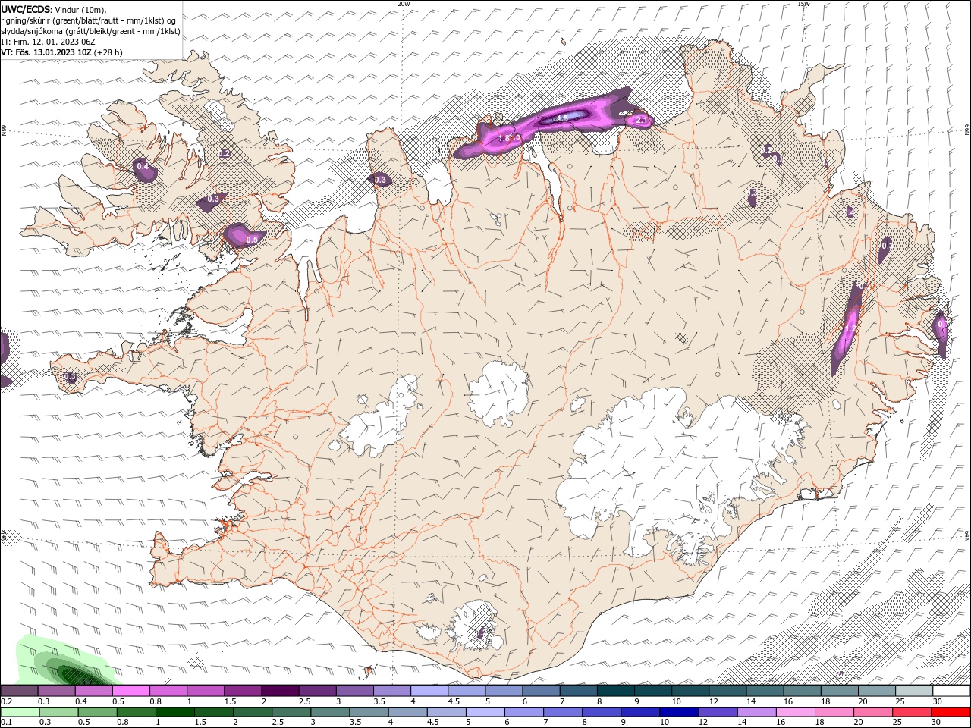Select the 8 dark teal snow scale swatch

point(615,690)
